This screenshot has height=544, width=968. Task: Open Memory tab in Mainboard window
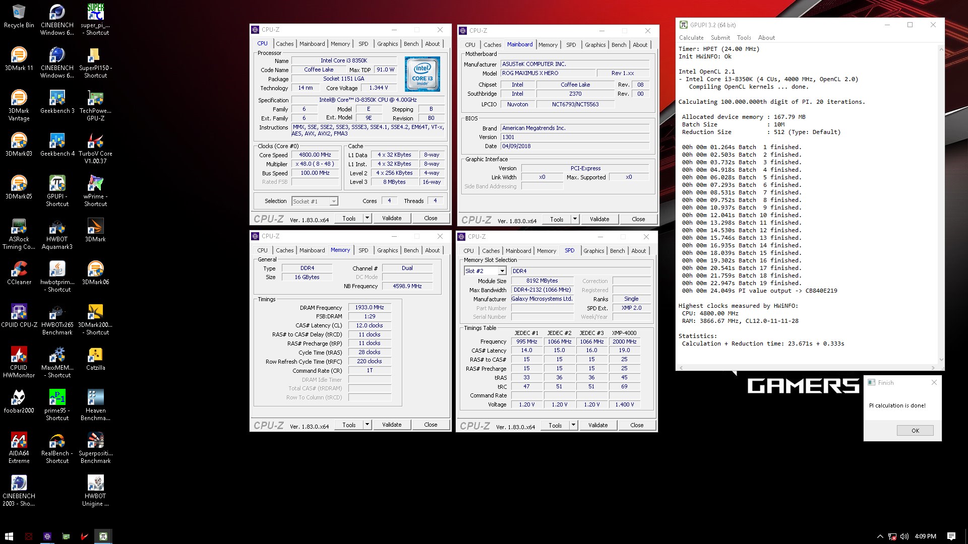tap(548, 45)
